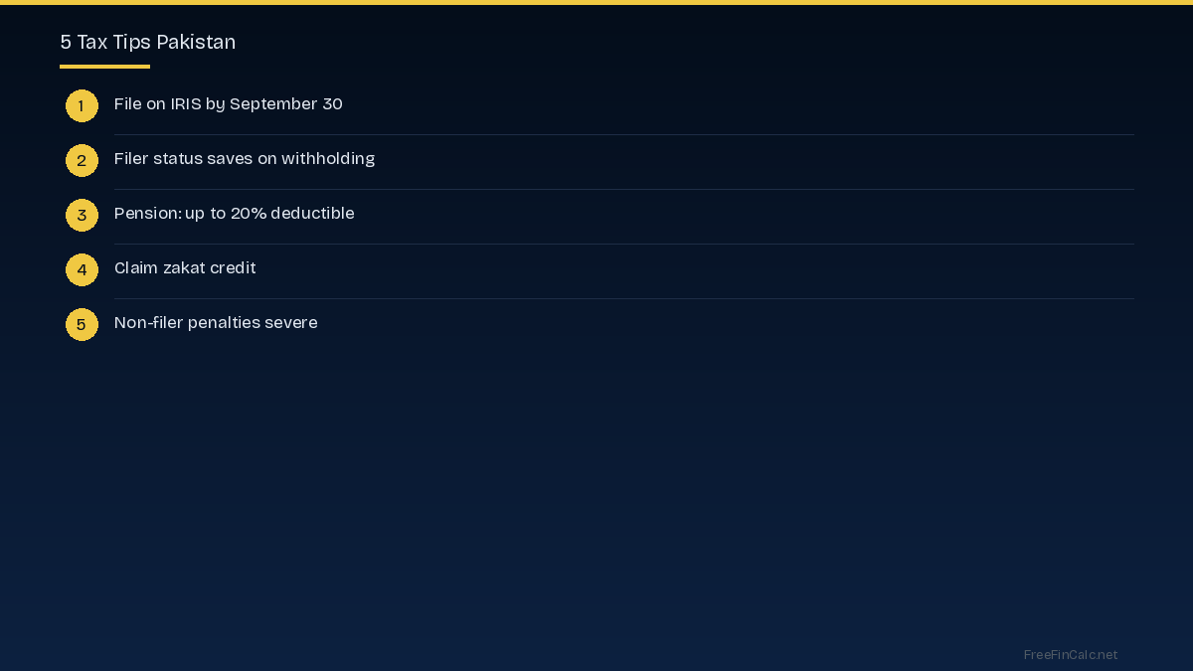The width and height of the screenshot is (1193, 671).
Task: Click the 'Claim zakat credit' tip
Action: [185, 268]
